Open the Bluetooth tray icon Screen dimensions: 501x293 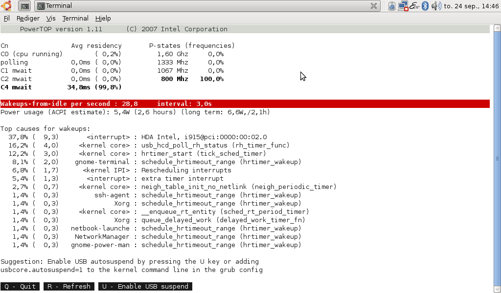(425, 6)
